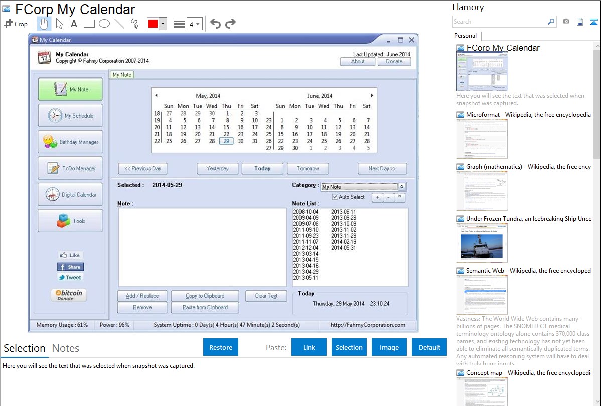
Task: Open ToDo Manager section
Action: coord(70,168)
